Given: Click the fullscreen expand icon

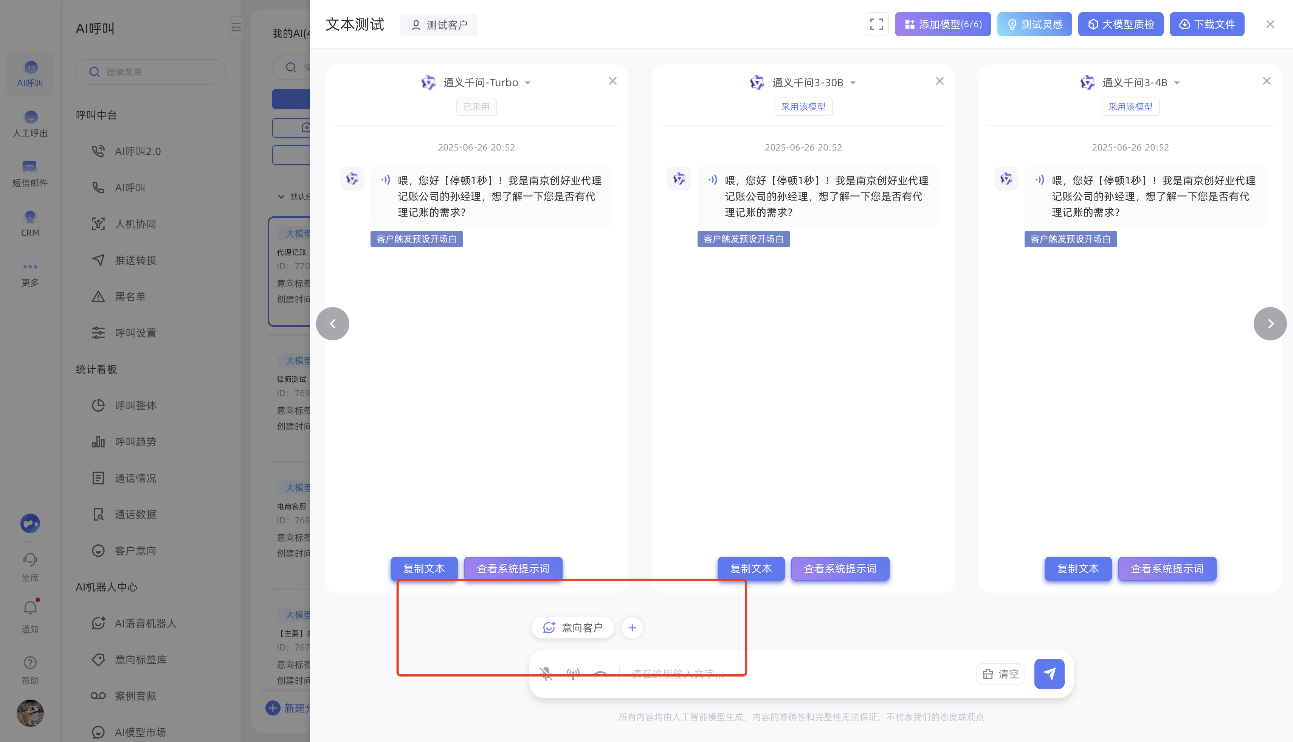Looking at the screenshot, I should (x=876, y=24).
